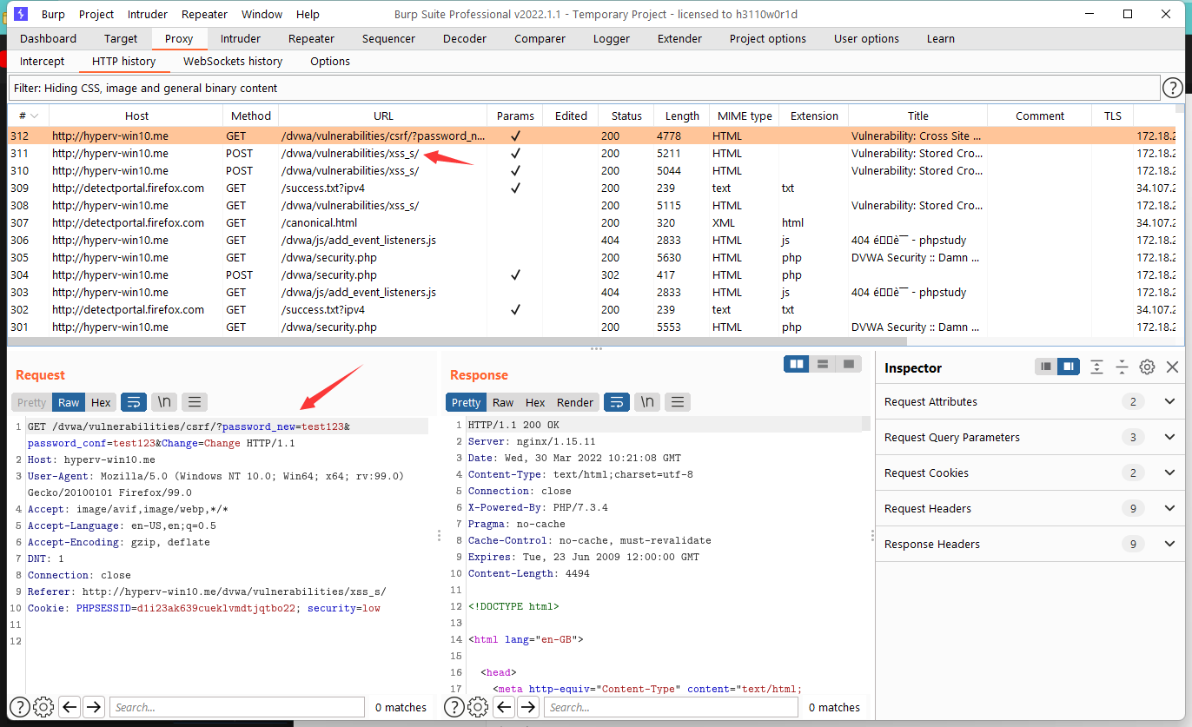Dock Inspector layout using left layout icon
The height and width of the screenshot is (727, 1192).
pos(1046,367)
